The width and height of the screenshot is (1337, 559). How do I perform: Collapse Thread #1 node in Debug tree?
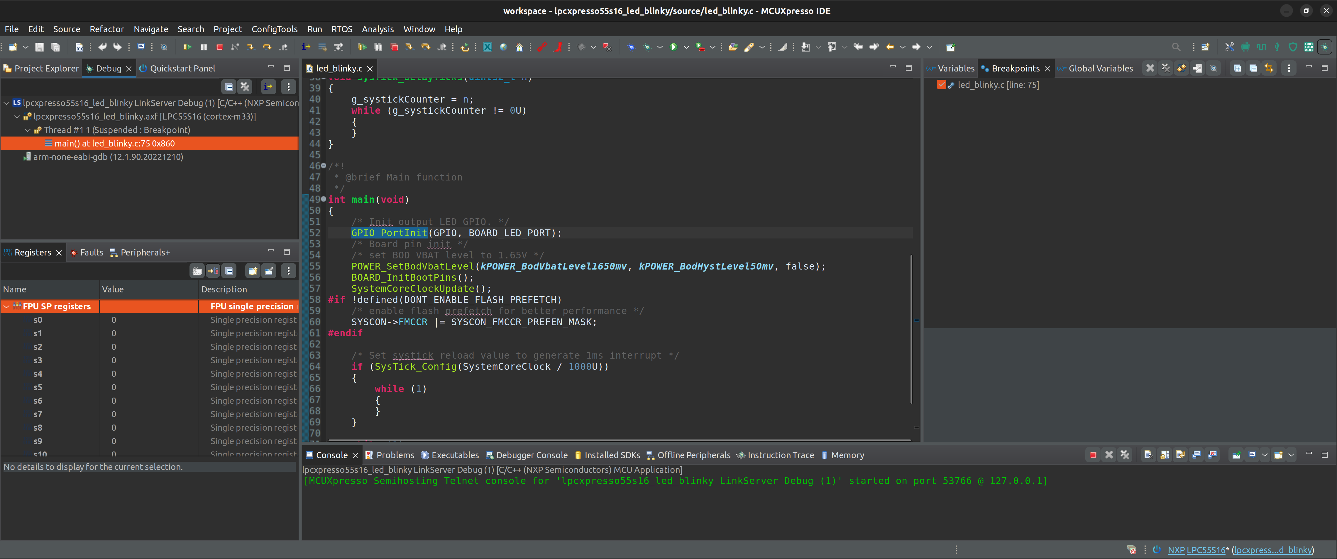[x=28, y=130]
